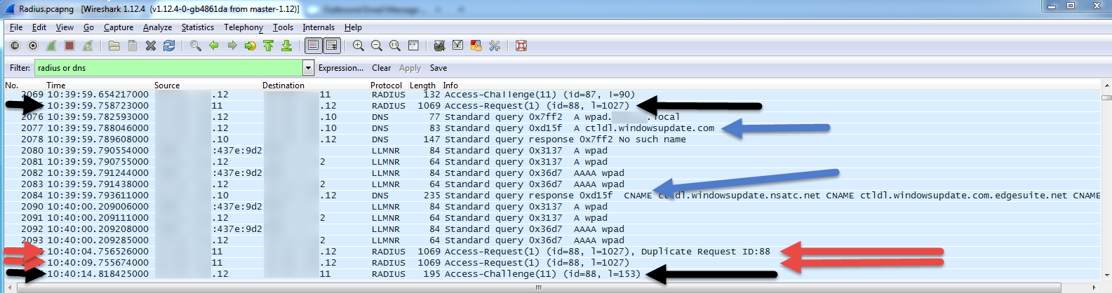Viewport: 1112px width, 293px height.
Task: Save the current display filter
Action: click(x=438, y=68)
